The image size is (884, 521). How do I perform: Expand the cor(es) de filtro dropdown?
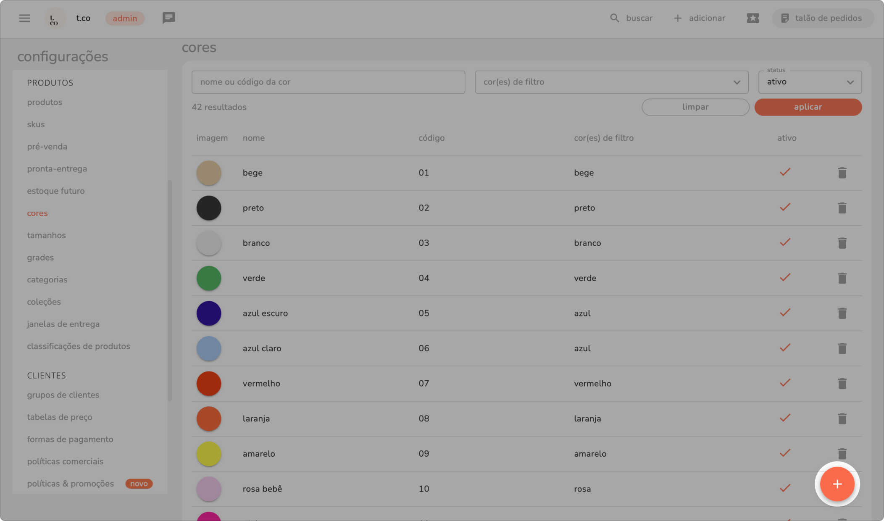point(611,82)
